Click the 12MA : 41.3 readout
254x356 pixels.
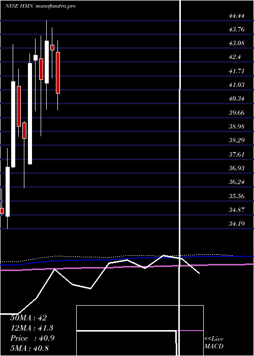[x=31, y=328]
